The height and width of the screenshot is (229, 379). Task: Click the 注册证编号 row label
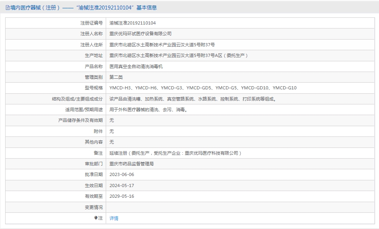coord(91,23)
